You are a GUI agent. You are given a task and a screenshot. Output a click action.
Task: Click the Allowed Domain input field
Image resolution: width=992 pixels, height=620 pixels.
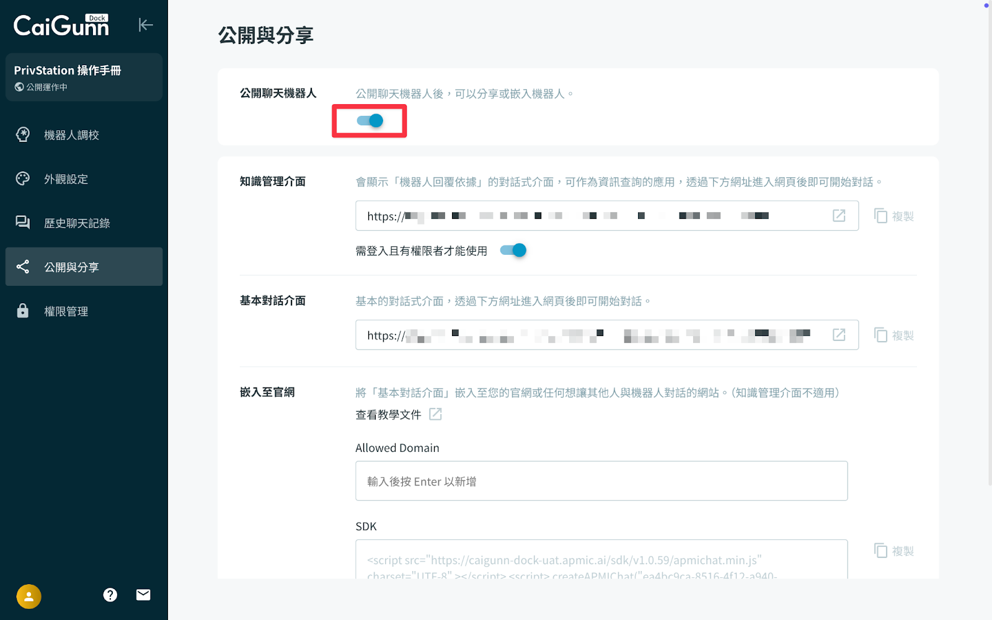pos(601,481)
